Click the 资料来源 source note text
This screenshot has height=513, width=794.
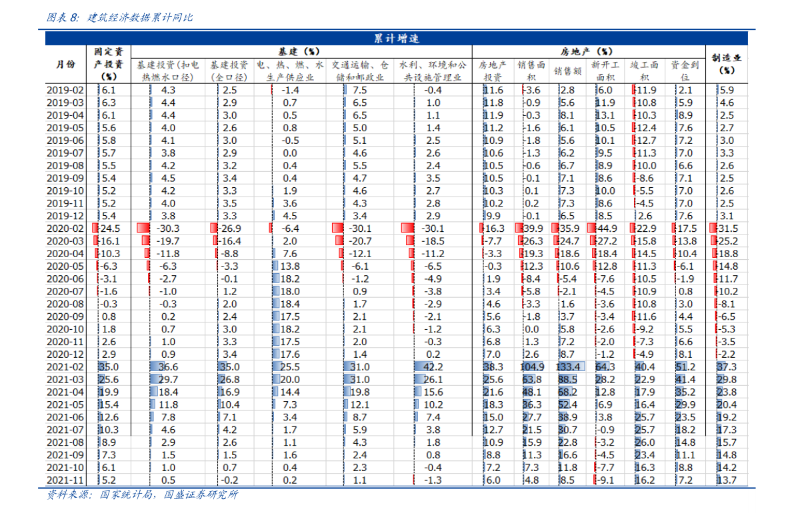coord(142,494)
